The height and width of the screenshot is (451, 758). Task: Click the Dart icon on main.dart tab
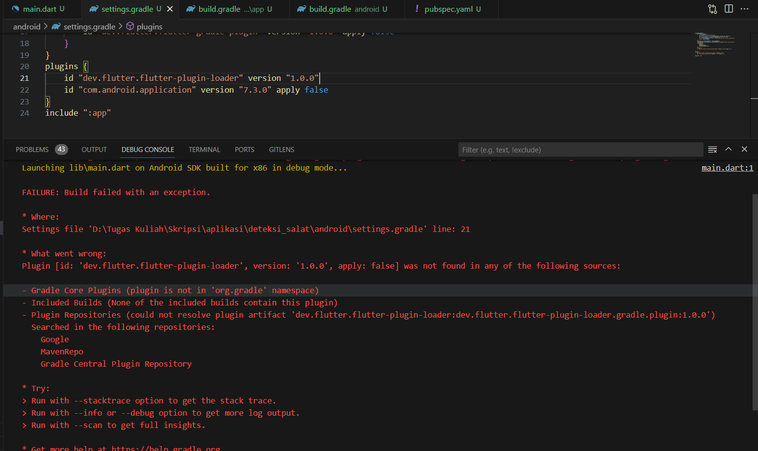(15, 9)
